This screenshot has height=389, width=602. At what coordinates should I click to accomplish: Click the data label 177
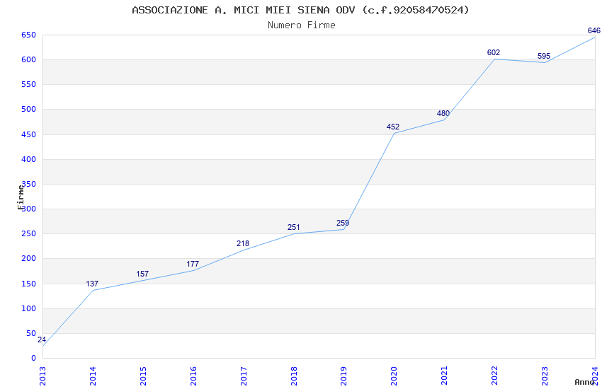(193, 264)
